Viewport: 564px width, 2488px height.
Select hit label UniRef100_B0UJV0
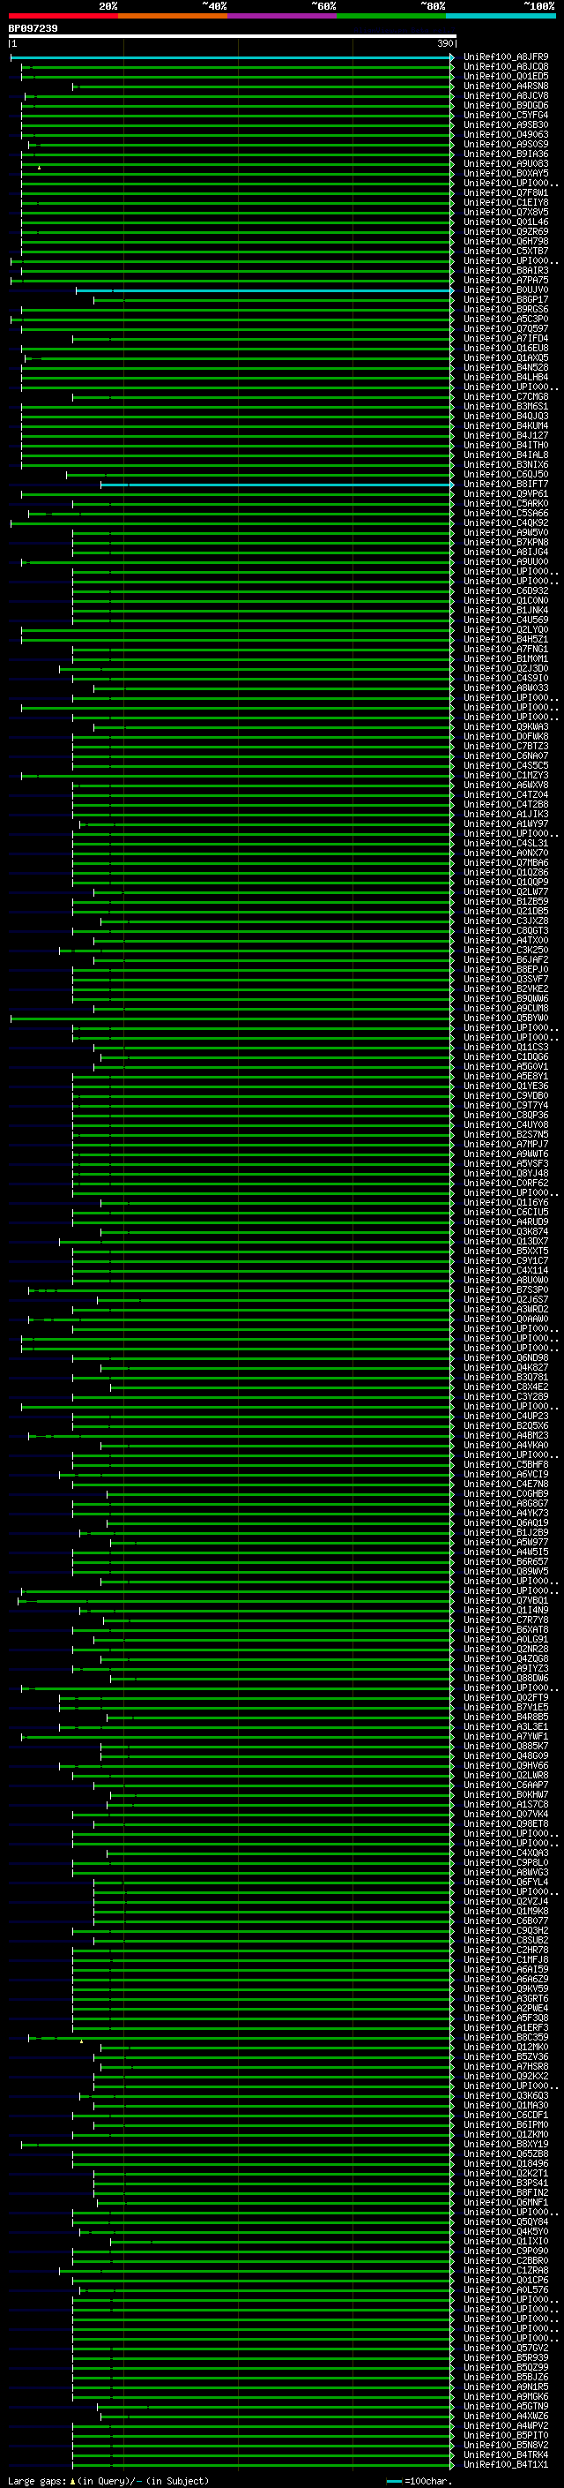pos(505,289)
